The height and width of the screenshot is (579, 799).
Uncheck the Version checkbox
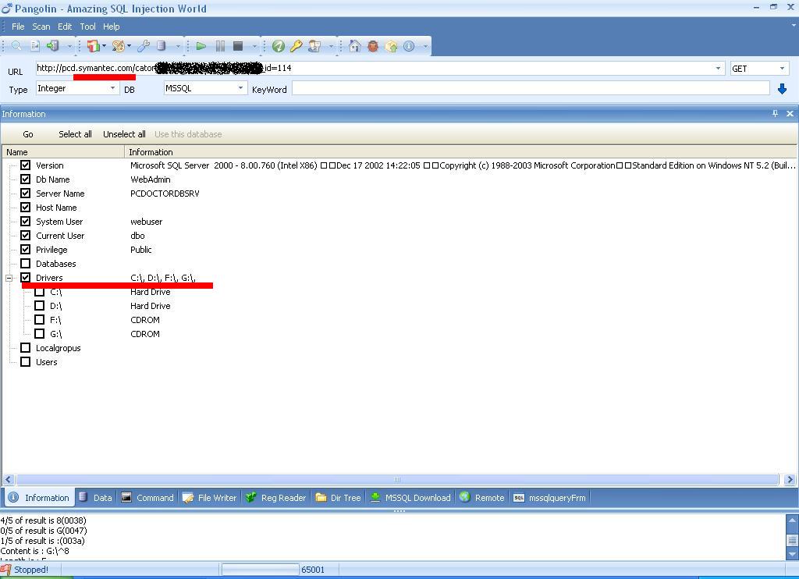(25, 165)
